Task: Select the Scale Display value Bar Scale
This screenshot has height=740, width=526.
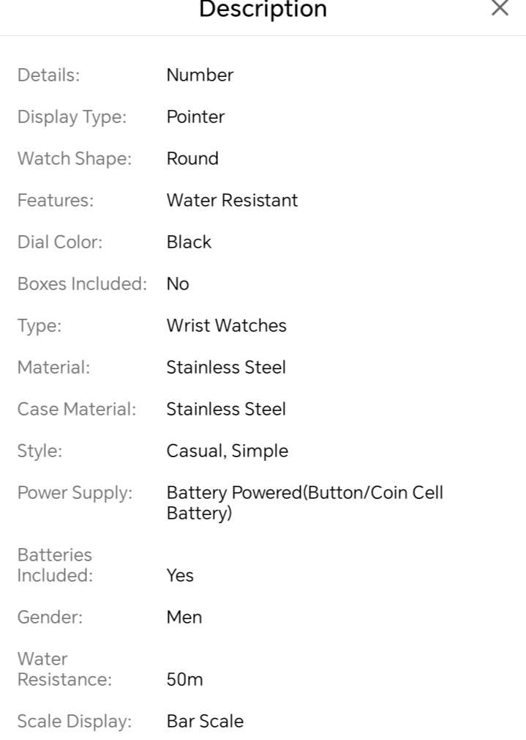Action: [x=205, y=721]
